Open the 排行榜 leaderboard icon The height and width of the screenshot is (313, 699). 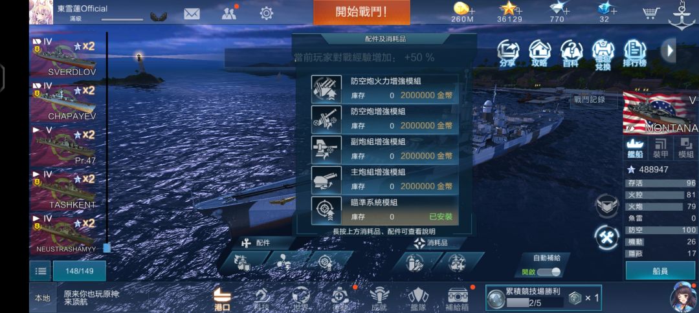point(635,54)
